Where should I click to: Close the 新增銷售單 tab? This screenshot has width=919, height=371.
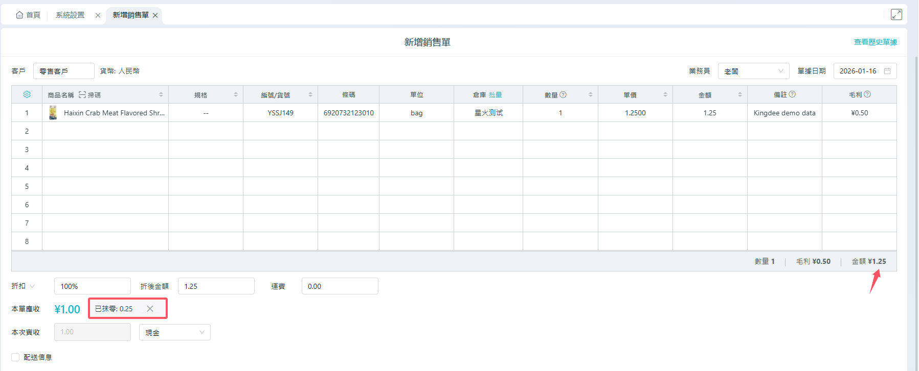(x=155, y=15)
